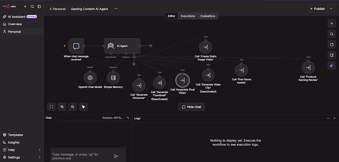Select Call 'Assemble Final Video' node
Viewport: 339px width, 162px height.
click(182, 80)
